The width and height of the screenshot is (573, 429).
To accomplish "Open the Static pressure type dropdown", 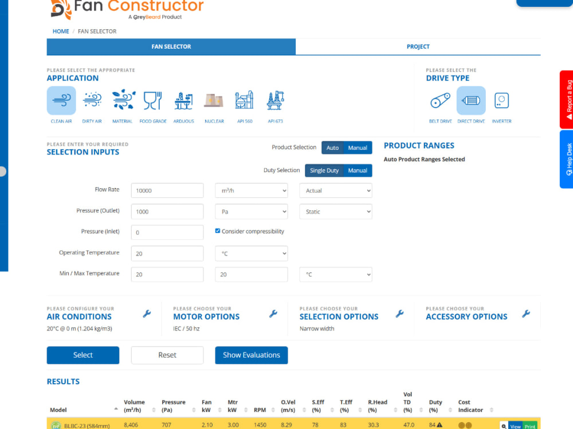I will [x=336, y=212].
